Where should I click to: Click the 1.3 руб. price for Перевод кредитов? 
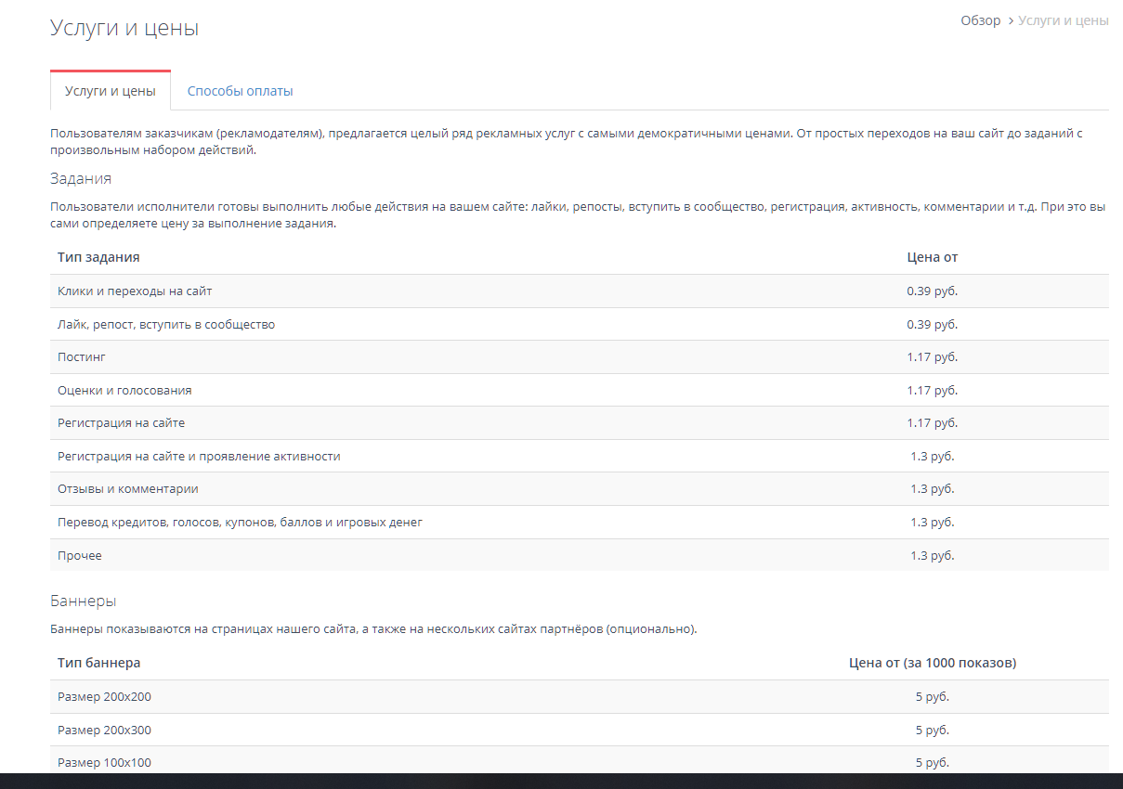pyautogui.click(x=933, y=523)
